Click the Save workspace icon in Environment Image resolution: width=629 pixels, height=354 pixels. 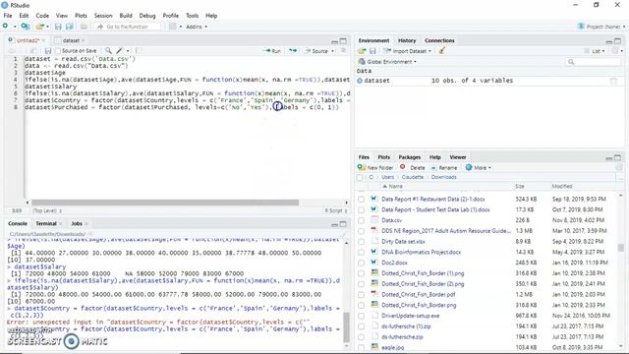click(372, 51)
